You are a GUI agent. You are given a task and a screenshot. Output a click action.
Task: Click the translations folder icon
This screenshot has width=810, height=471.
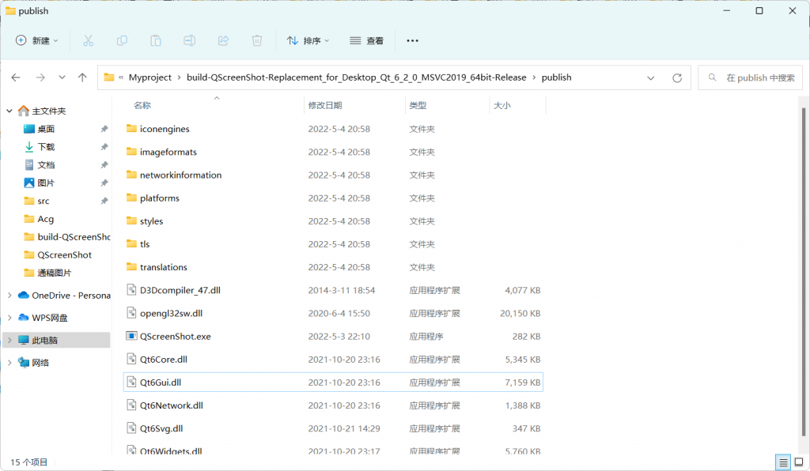131,266
